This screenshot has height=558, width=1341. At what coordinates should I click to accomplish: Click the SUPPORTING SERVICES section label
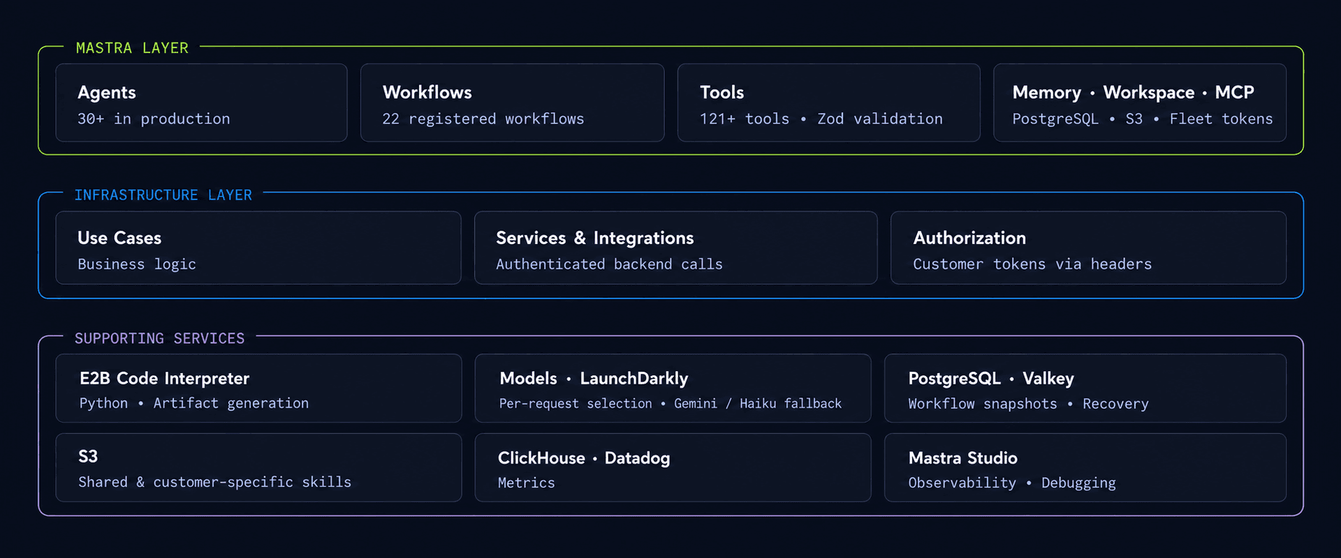click(160, 339)
